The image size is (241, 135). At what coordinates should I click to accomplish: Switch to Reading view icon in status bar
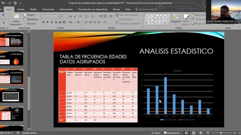pyautogui.click(x=201, y=133)
